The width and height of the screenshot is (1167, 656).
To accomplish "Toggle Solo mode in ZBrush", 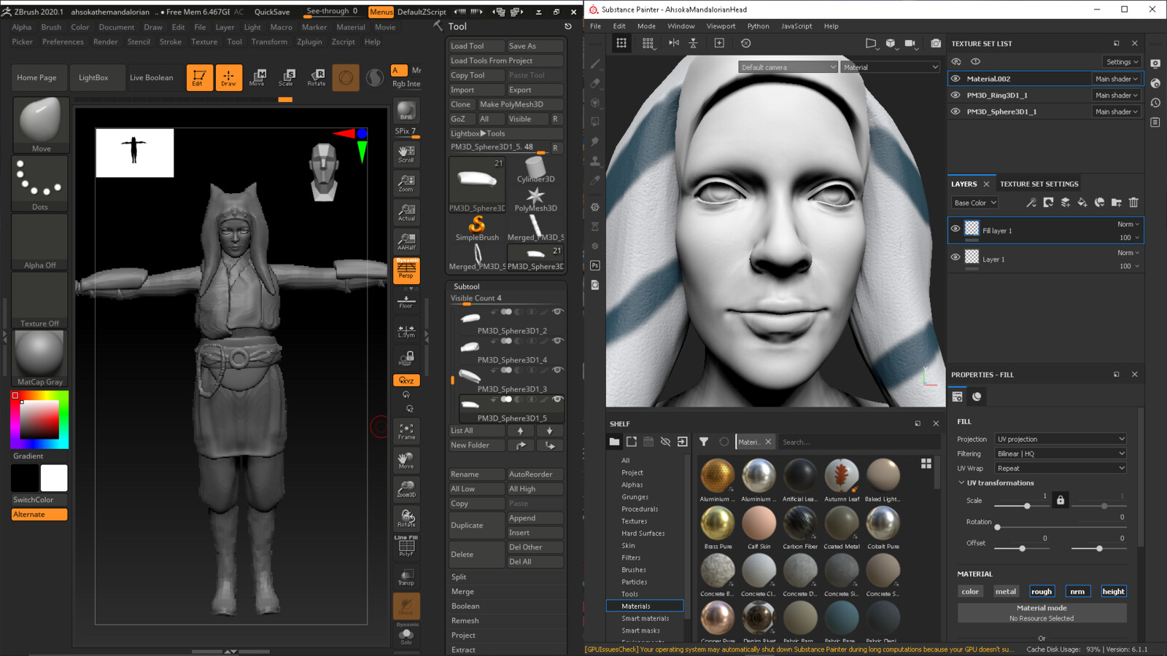I will 406,636.
